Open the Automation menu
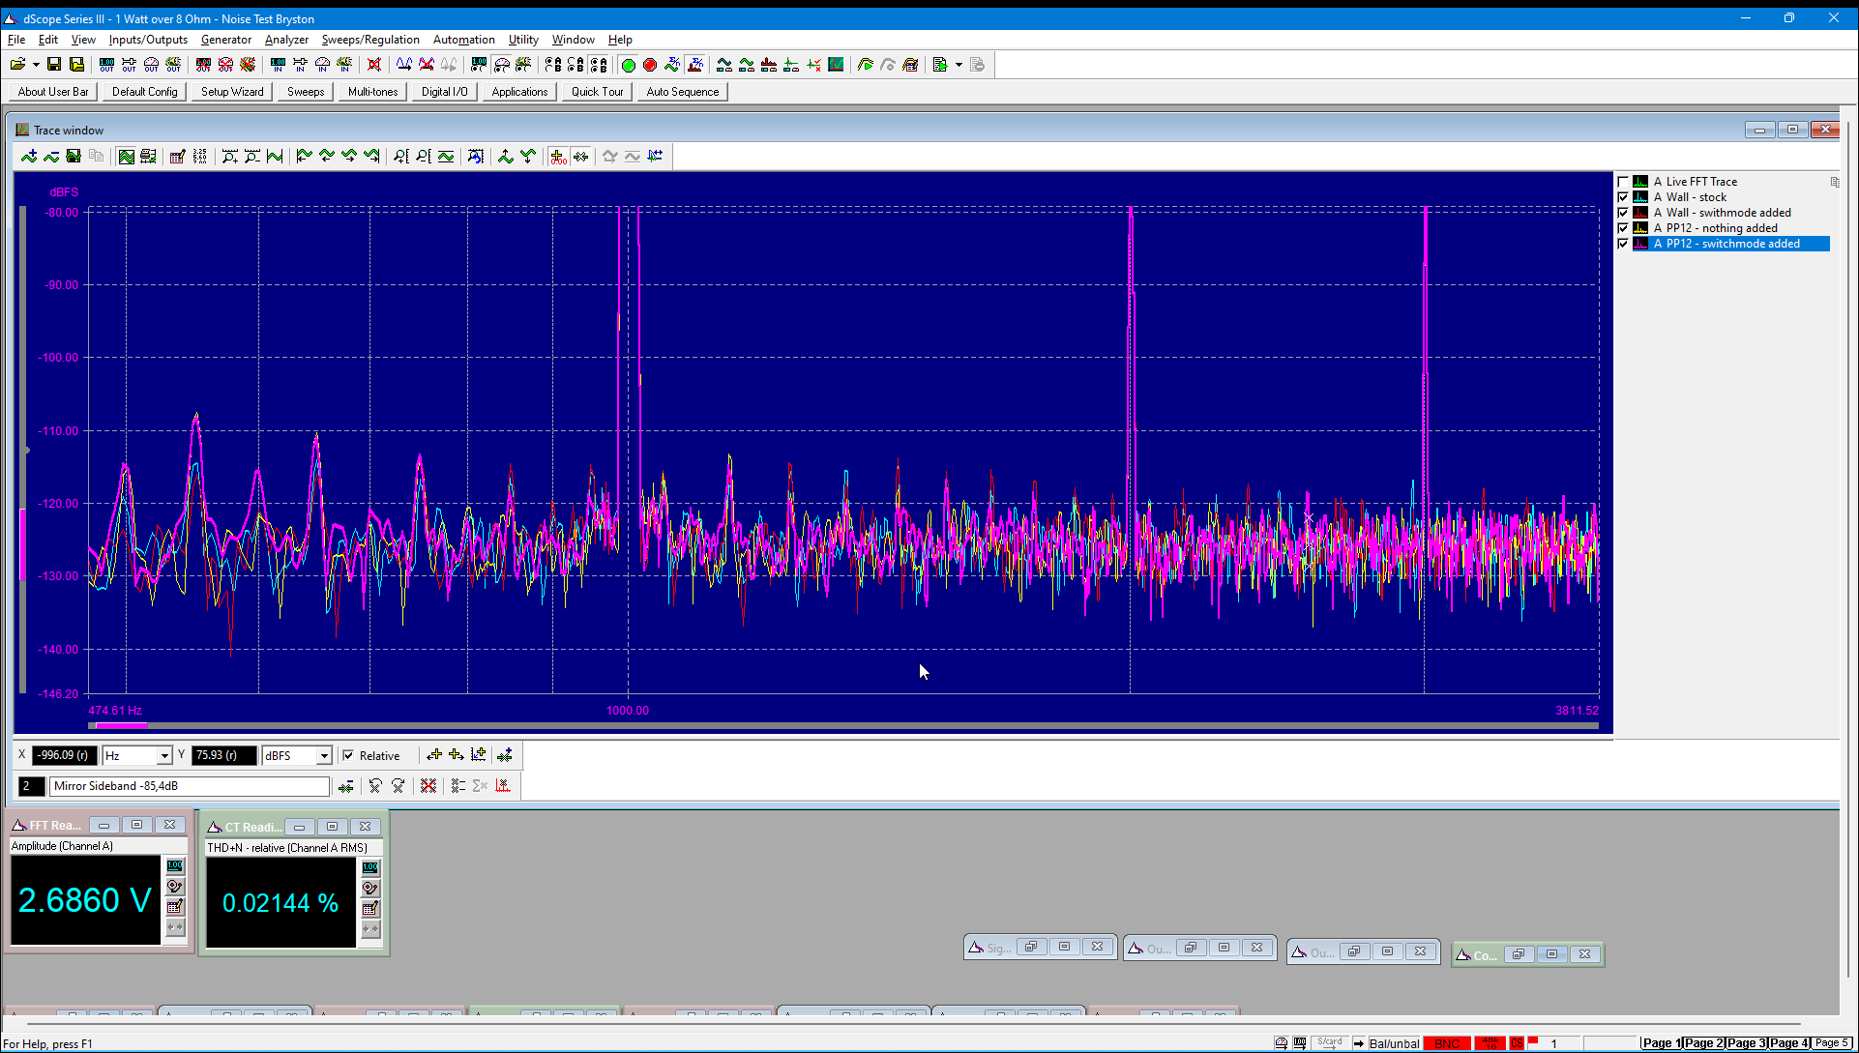 pyautogui.click(x=464, y=40)
